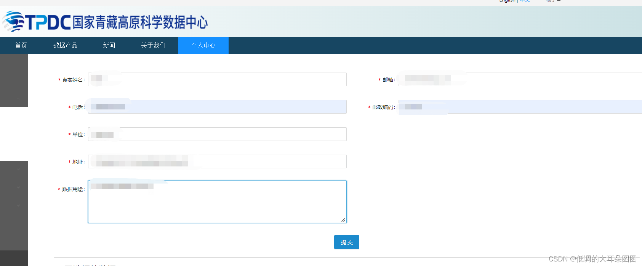This screenshot has height=266, width=642.
Task: Submit the form with 提交 button
Action: (347, 242)
